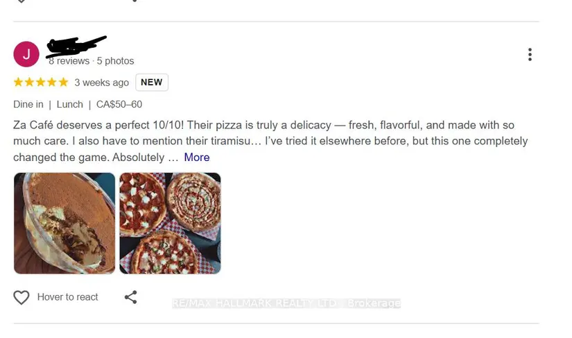Click the first yellow rating star
This screenshot has height=338, width=572.
19,83
